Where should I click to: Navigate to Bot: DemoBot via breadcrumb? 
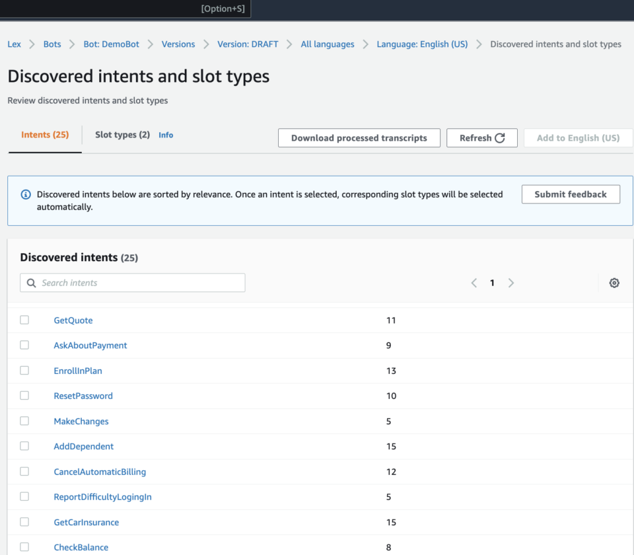coord(111,44)
